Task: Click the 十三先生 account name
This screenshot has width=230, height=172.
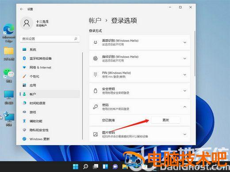Action: tap(42, 22)
